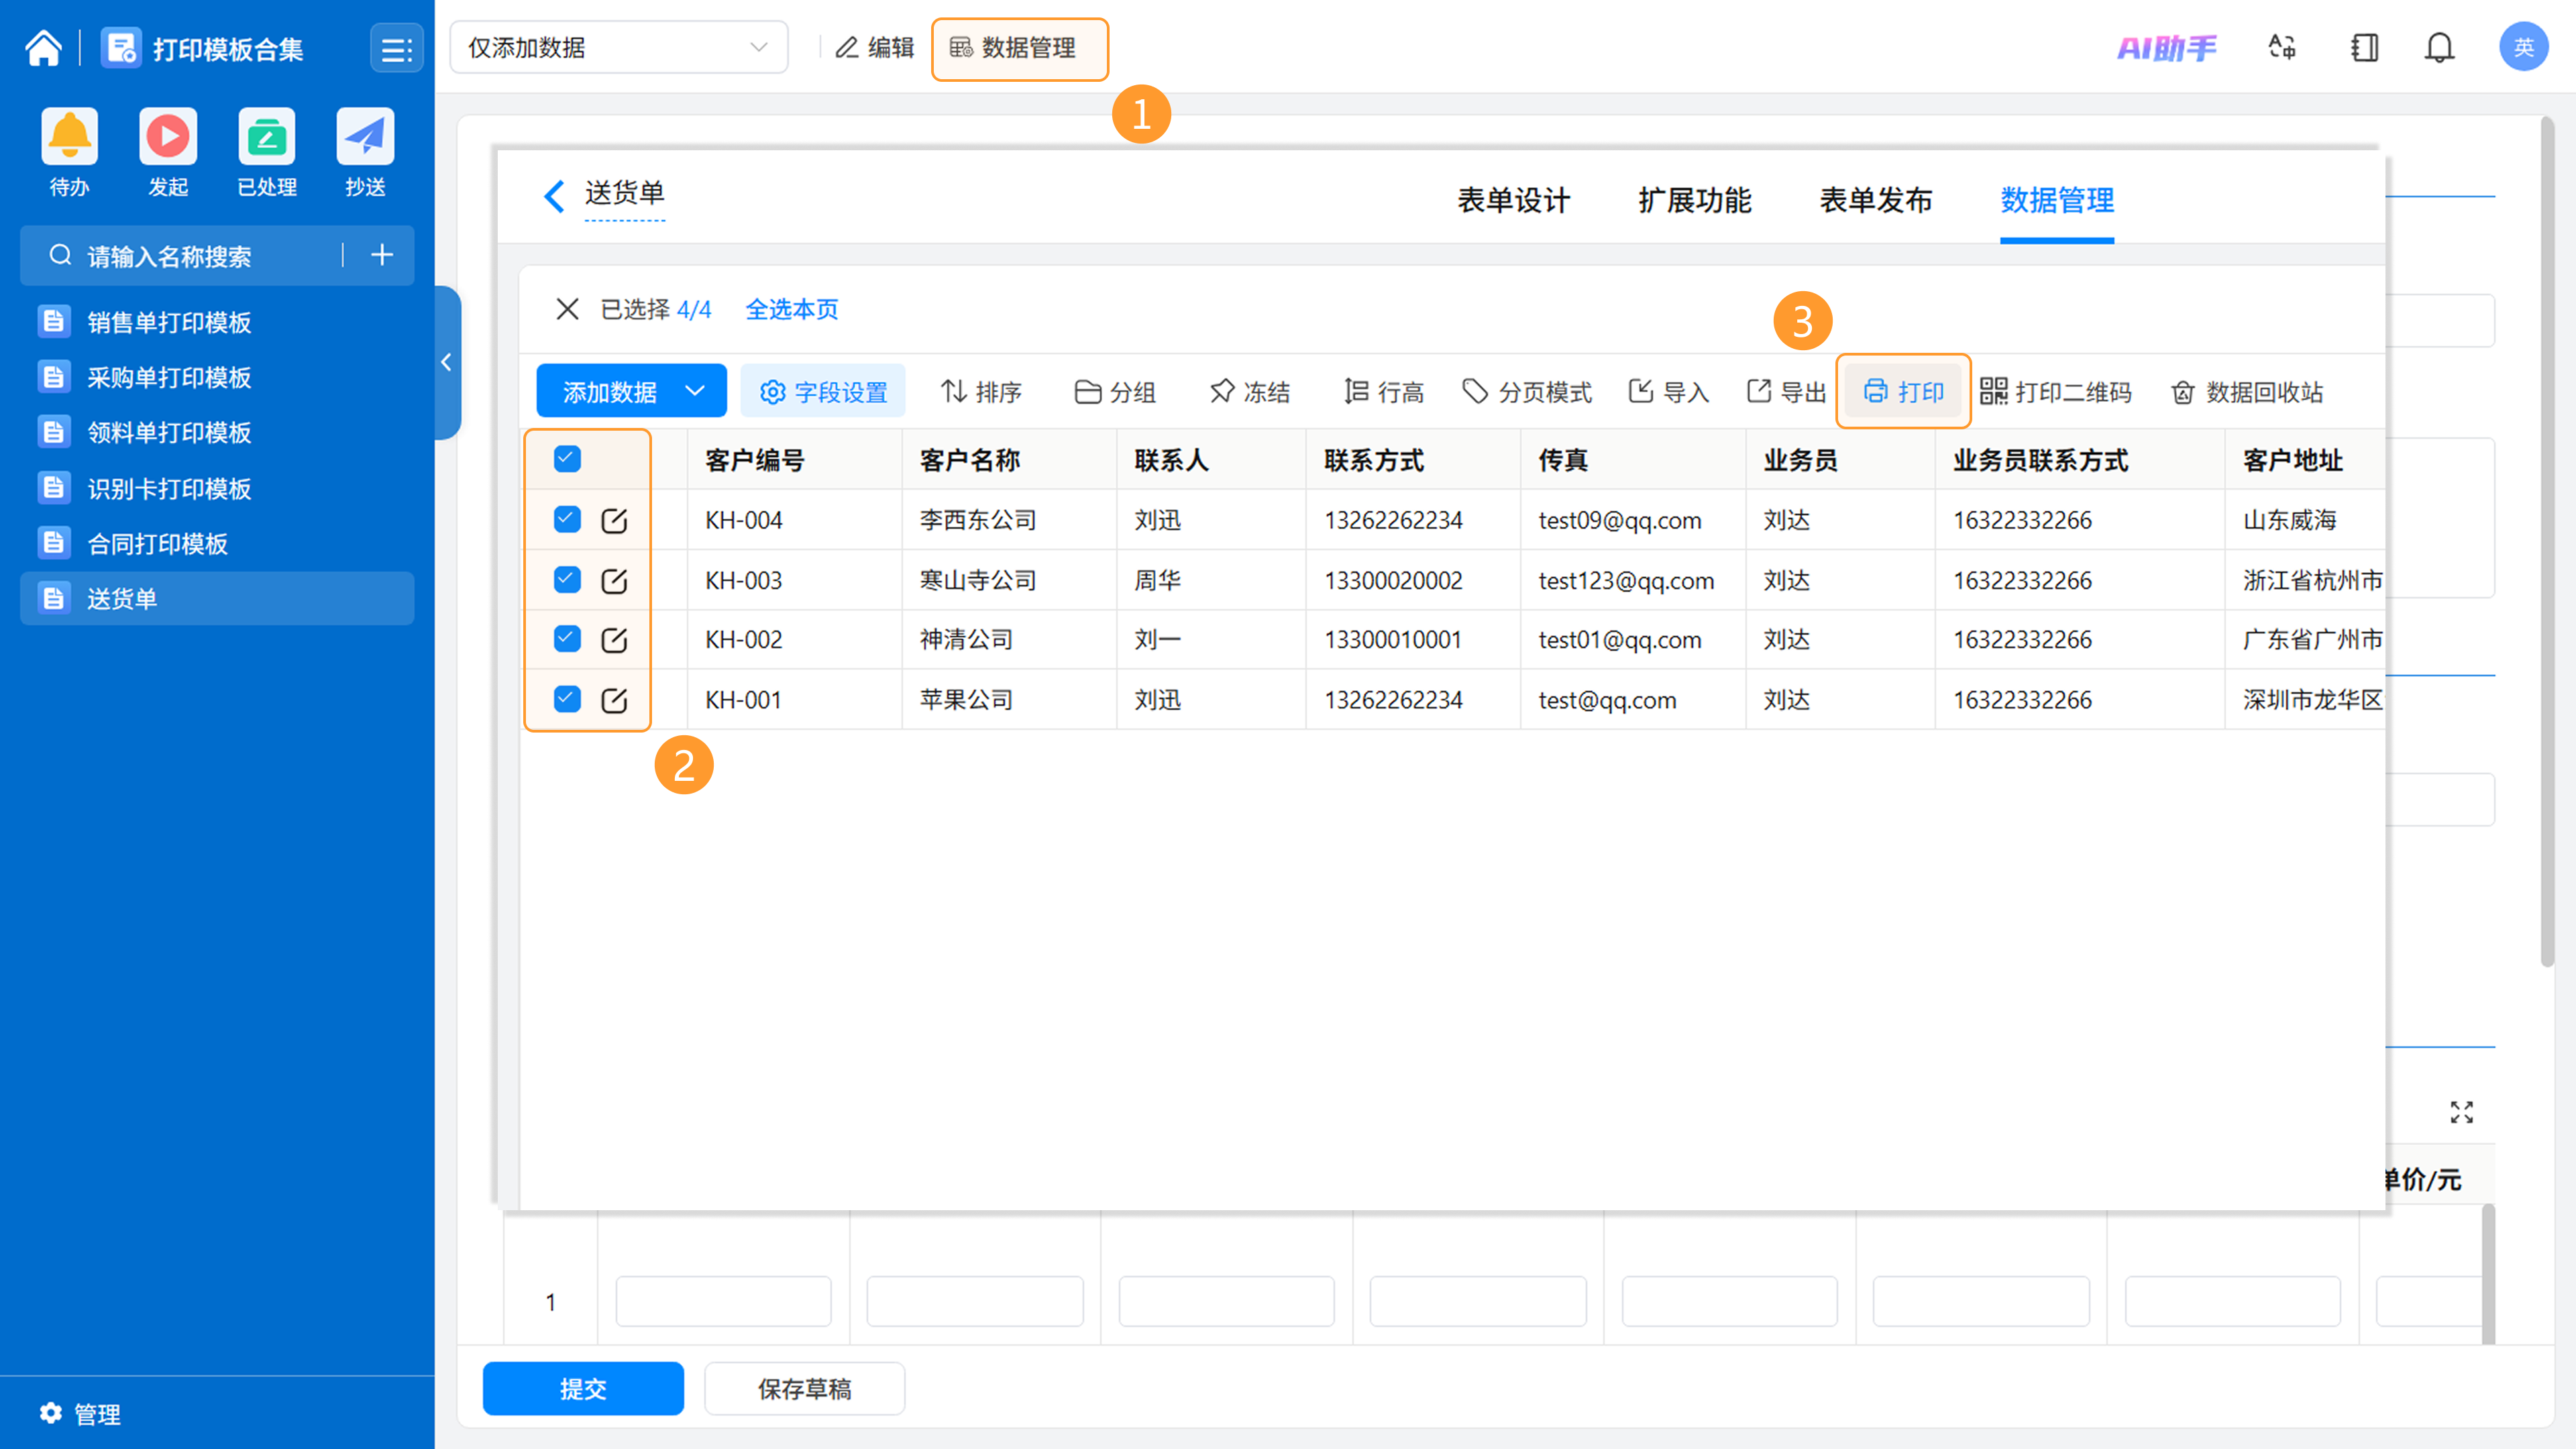Click 编辑 in the top bar
2576x1449 pixels.
point(875,47)
